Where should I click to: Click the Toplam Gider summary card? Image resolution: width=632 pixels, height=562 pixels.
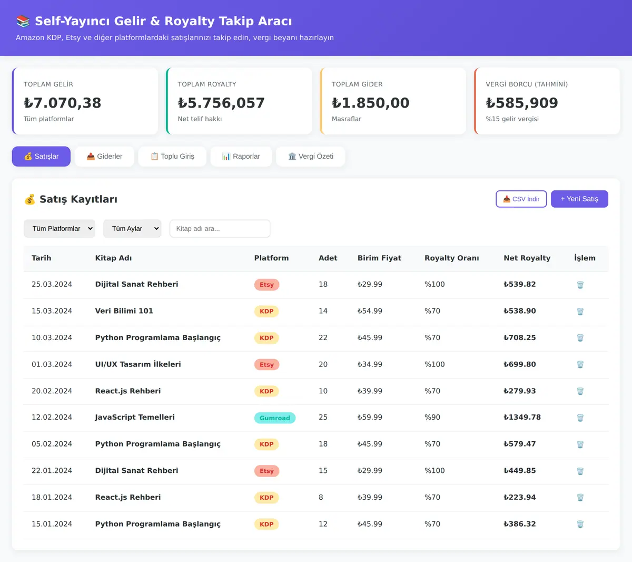(x=393, y=101)
